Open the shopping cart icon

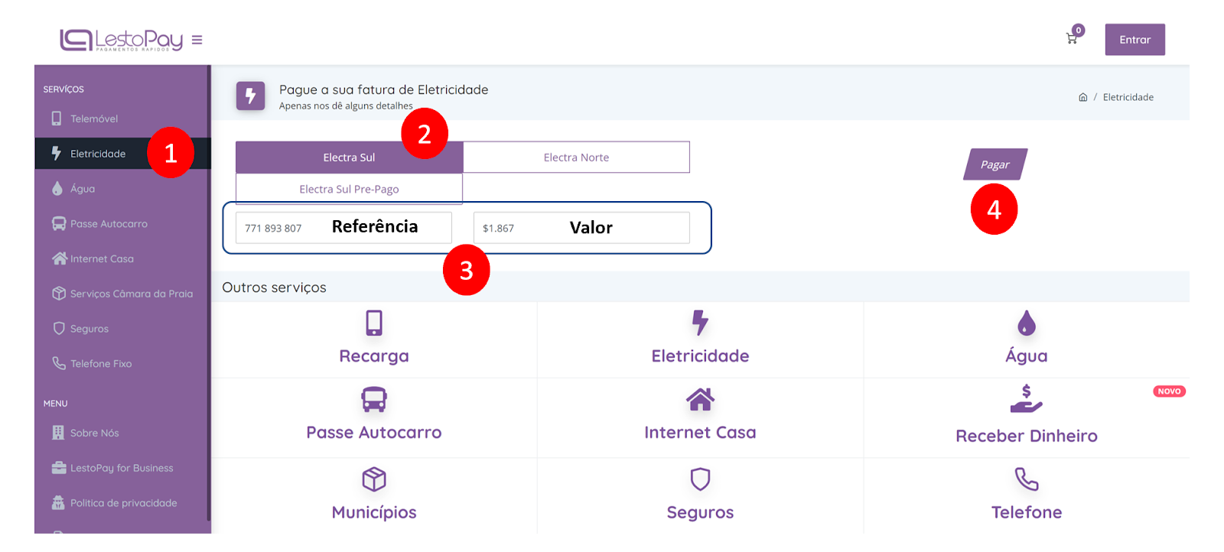[1072, 38]
